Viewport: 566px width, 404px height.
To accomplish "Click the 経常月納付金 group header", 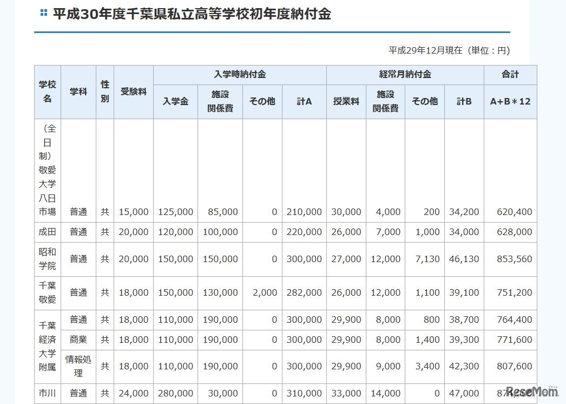I will (x=405, y=74).
